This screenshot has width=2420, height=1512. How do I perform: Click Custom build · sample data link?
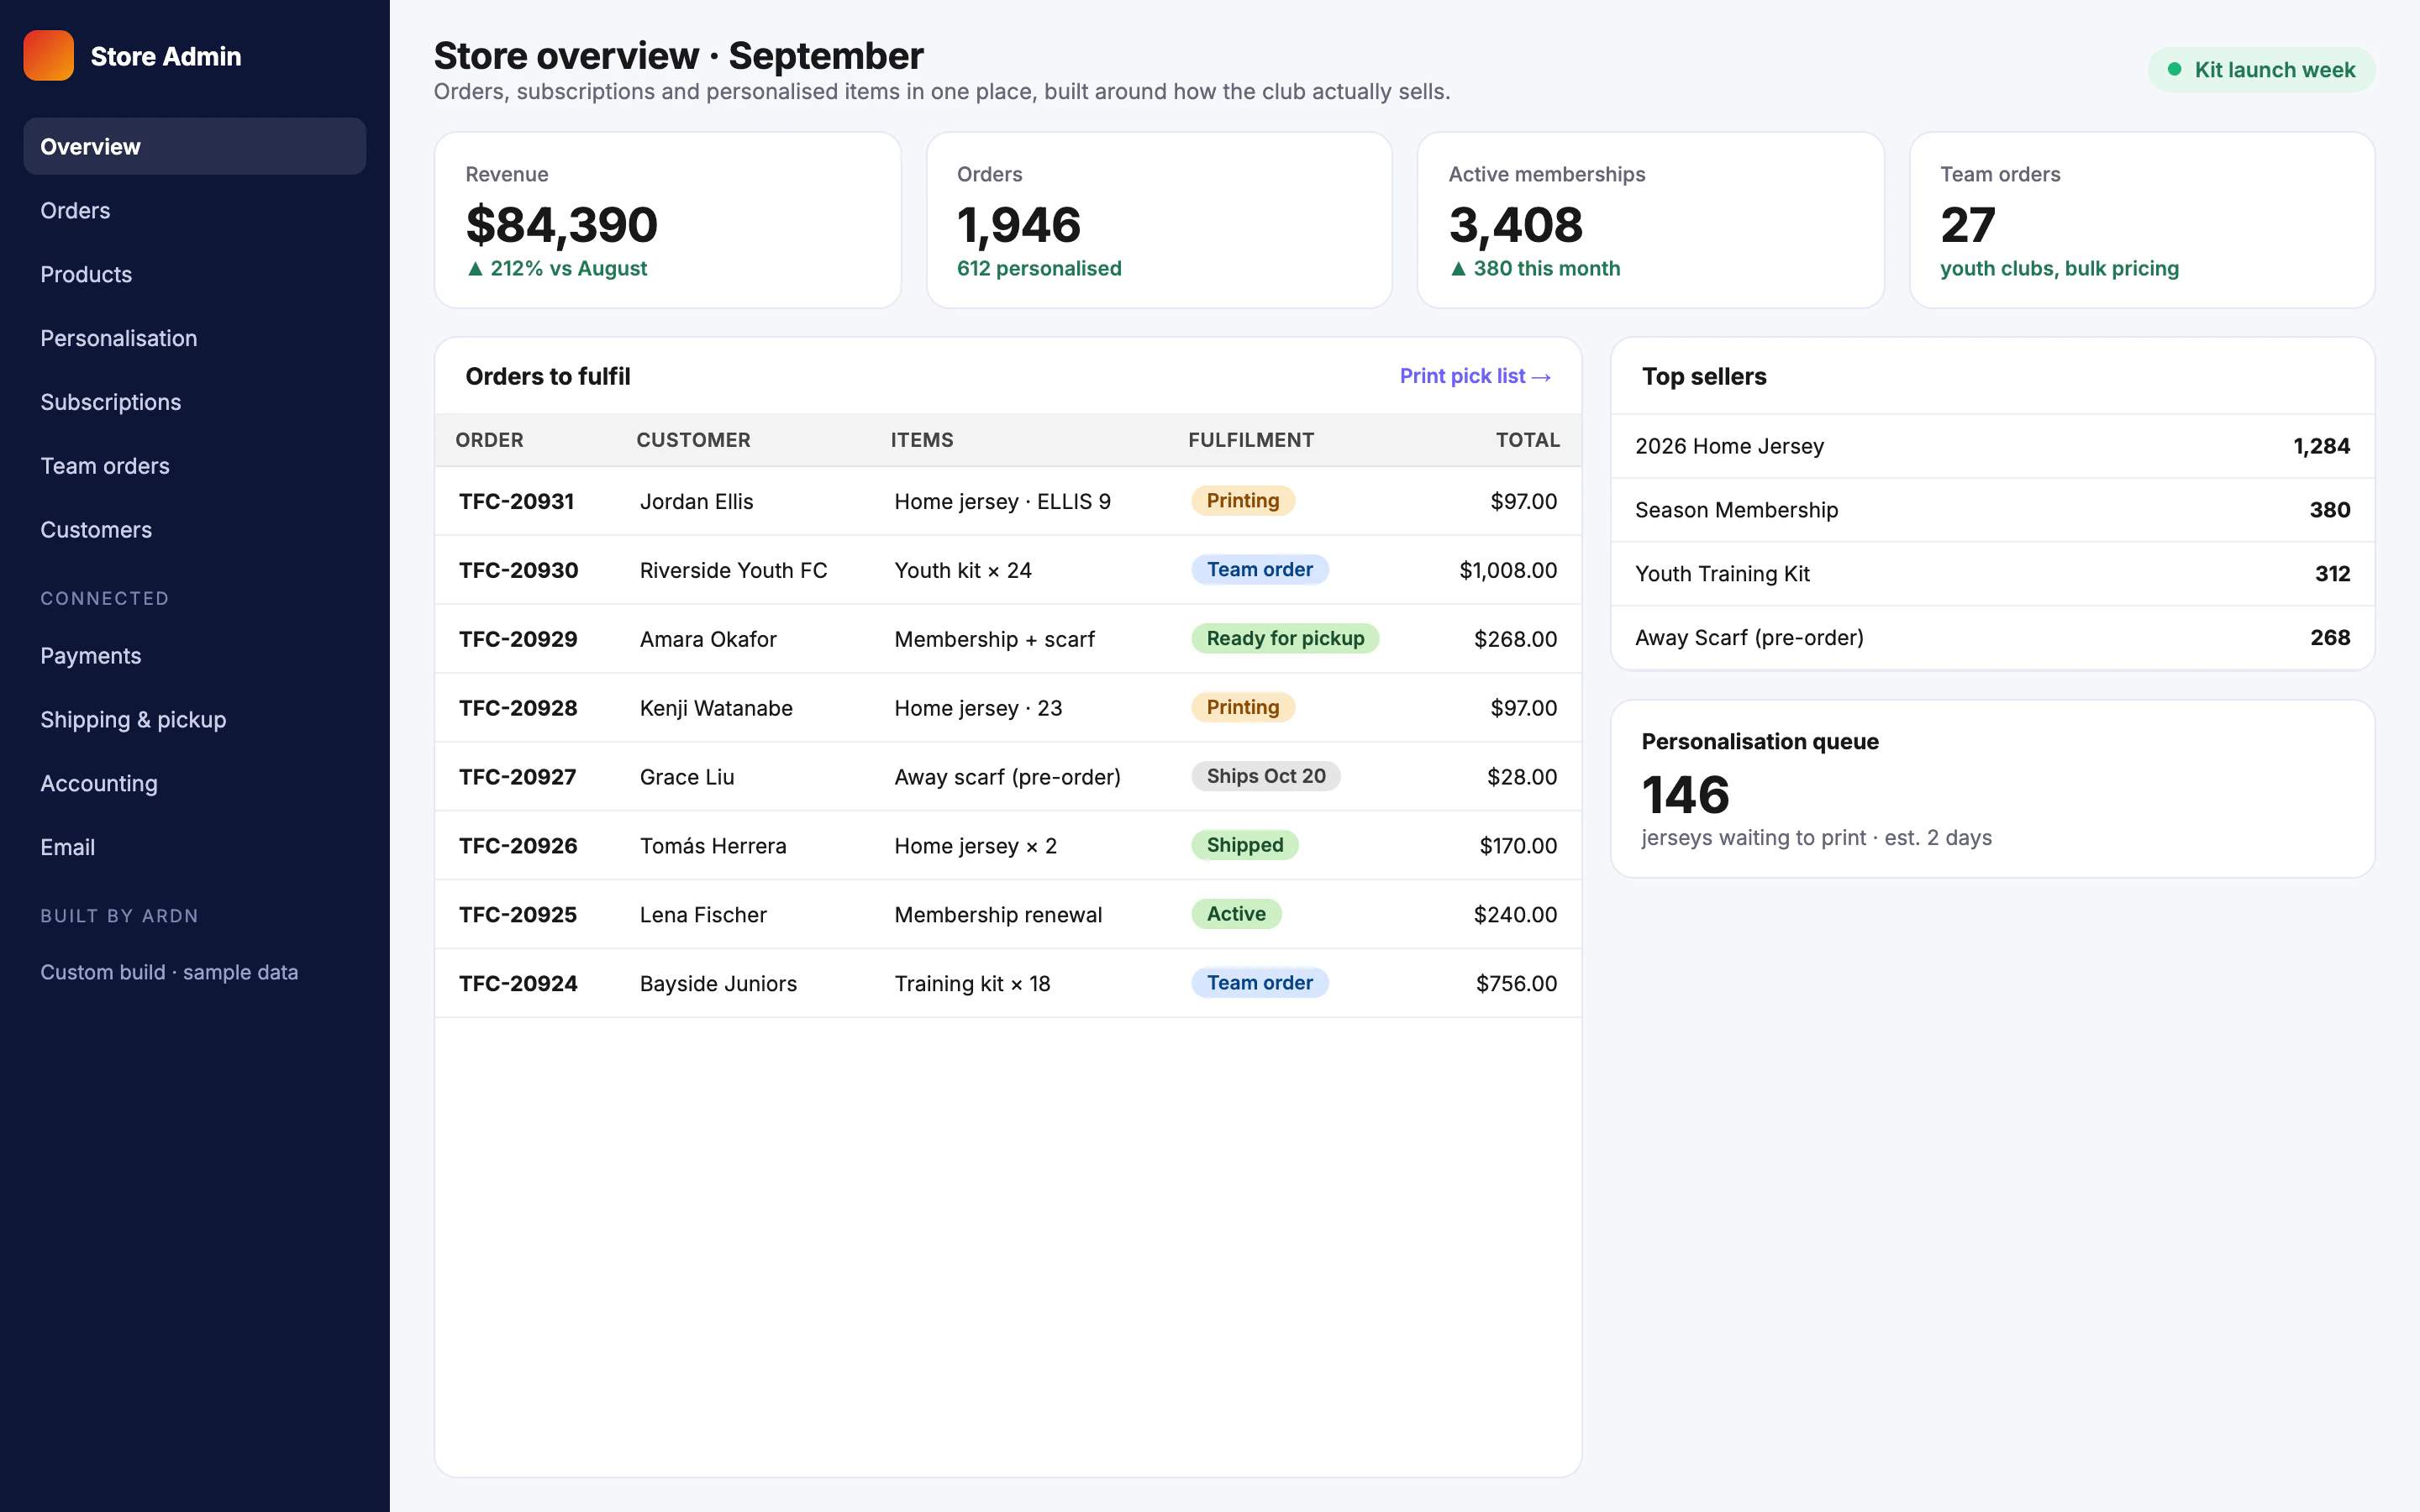pos(169,972)
